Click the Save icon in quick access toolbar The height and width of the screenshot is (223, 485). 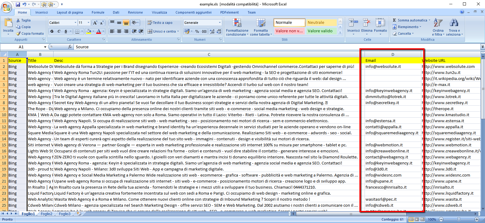(18, 5)
